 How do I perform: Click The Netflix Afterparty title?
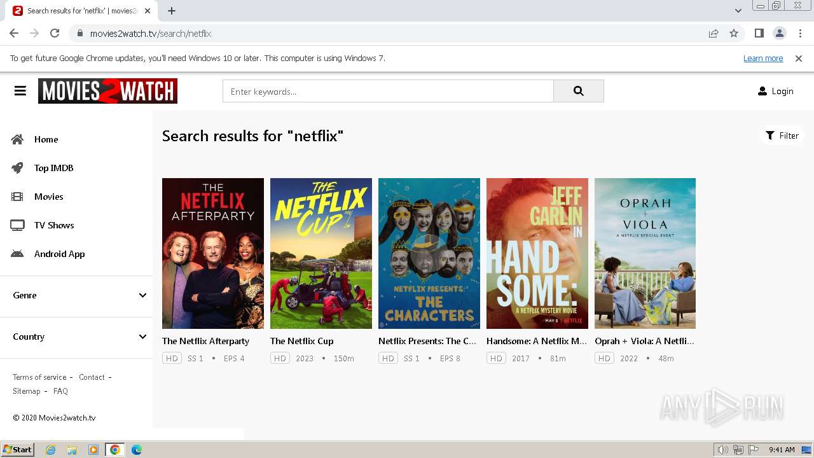[x=205, y=341]
